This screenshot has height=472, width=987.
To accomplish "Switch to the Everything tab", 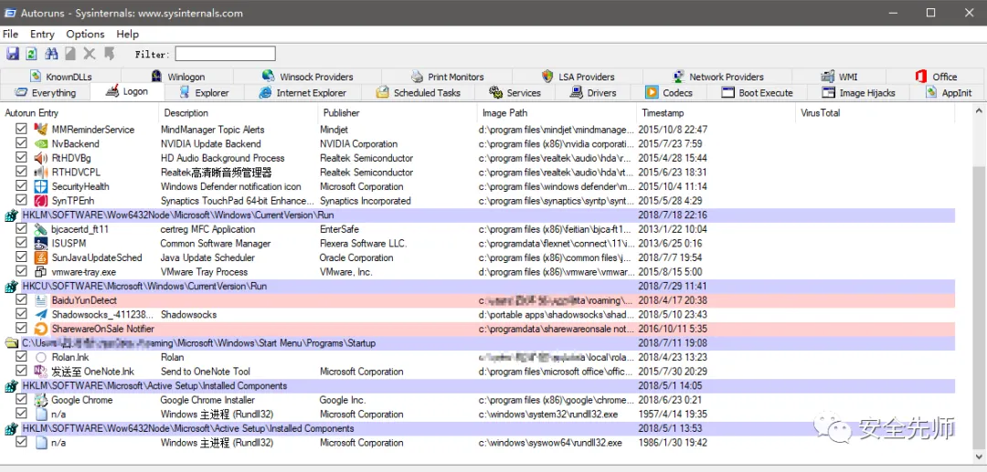I will coord(46,93).
